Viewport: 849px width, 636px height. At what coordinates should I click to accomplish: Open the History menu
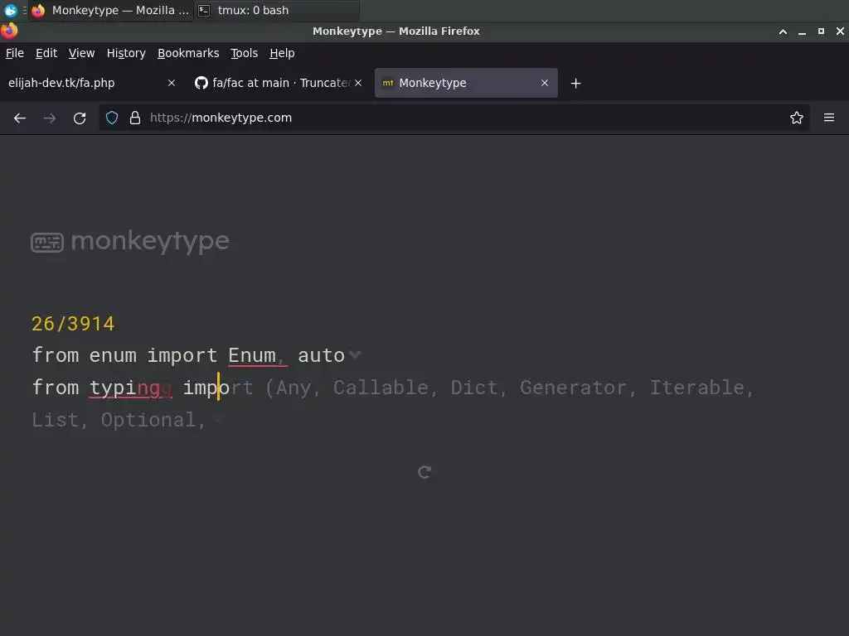click(126, 53)
